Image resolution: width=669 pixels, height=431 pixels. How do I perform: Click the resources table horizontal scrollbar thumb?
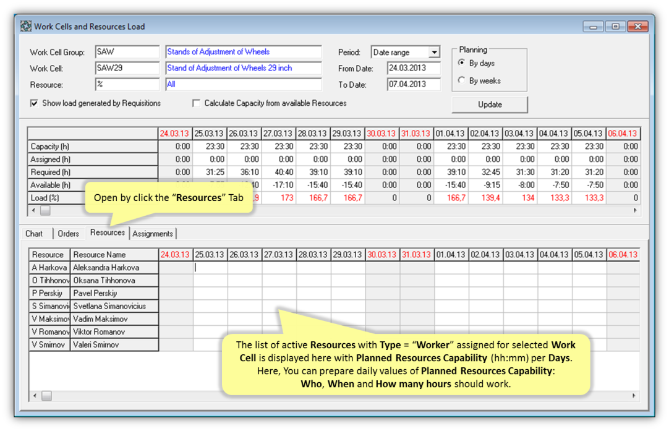point(46,396)
